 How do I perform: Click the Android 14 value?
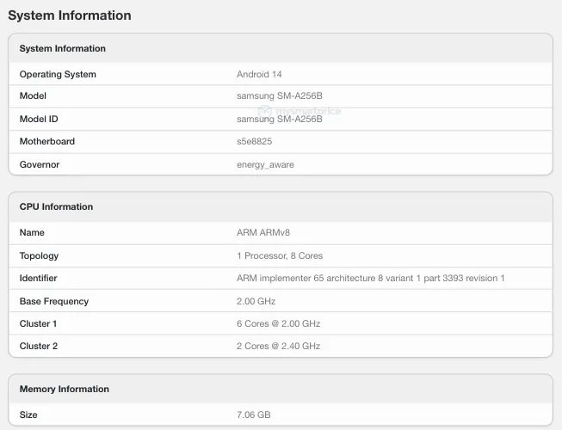(x=260, y=75)
